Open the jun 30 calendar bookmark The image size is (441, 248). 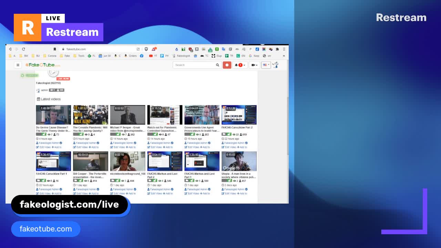tap(105, 56)
